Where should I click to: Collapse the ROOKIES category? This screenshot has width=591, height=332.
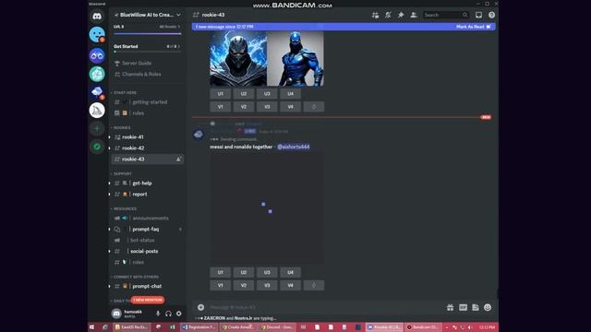pos(121,127)
